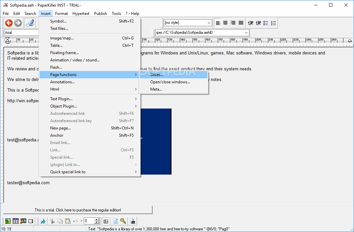
Task: Click the Copy icon in bottom toolbar
Action: click(60, 221)
